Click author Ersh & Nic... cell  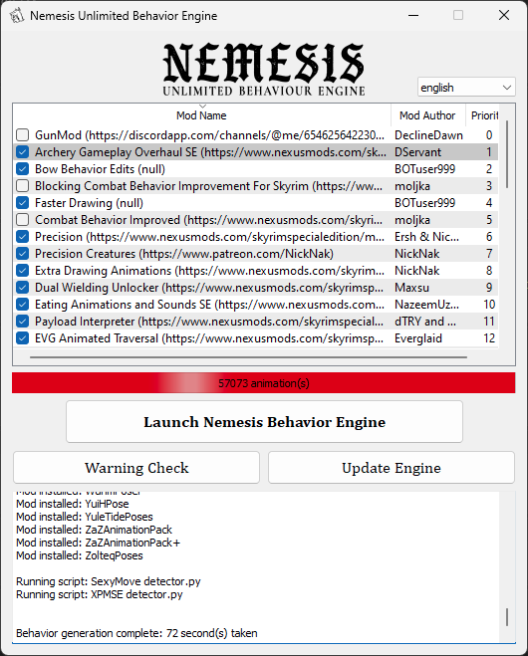coord(426,237)
